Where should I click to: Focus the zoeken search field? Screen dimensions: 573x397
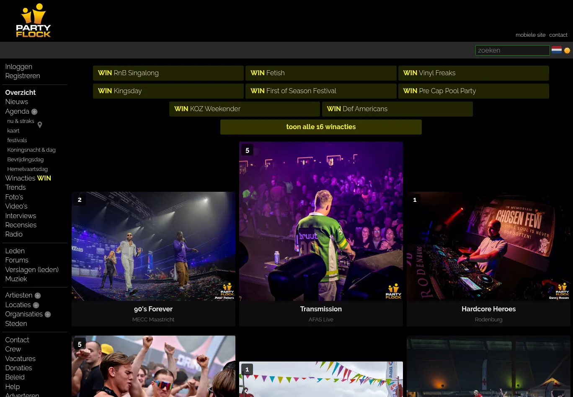[x=512, y=51]
